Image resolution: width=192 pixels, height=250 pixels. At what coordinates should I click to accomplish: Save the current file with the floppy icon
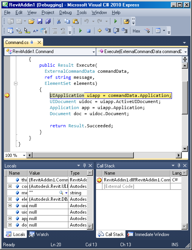pyautogui.click(x=40, y=21)
